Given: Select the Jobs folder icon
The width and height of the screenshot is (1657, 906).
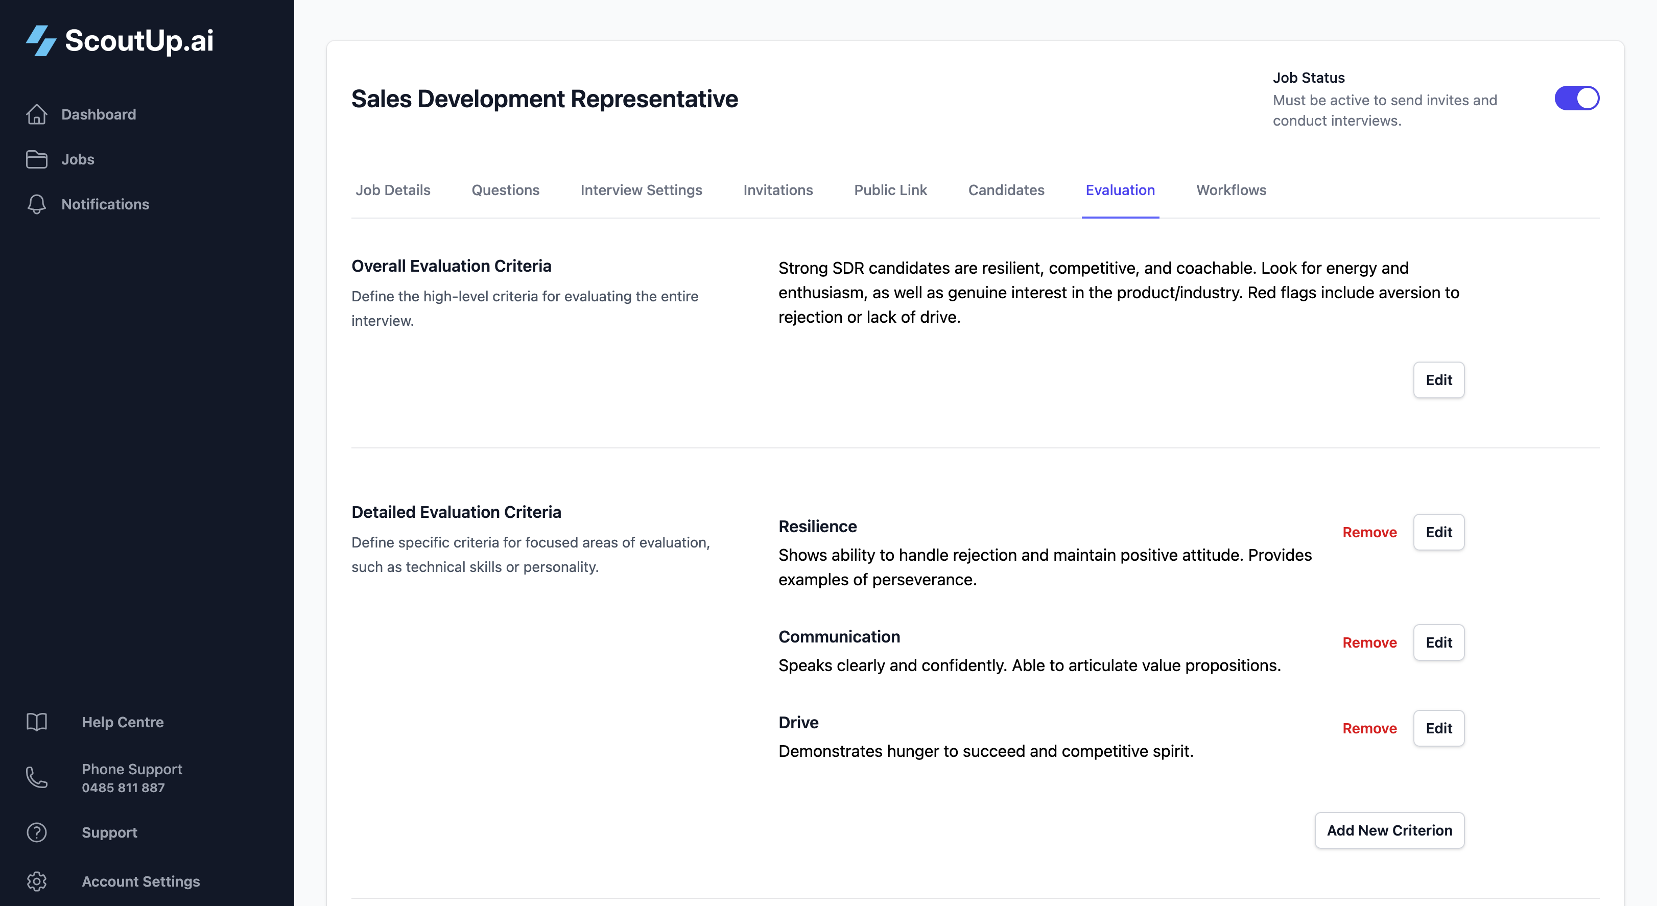Looking at the screenshot, I should click(37, 159).
